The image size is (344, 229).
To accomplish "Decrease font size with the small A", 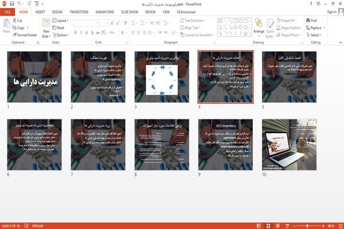I will coord(118,23).
